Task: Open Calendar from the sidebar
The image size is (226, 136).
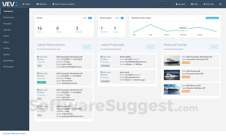Action: click(15, 30)
